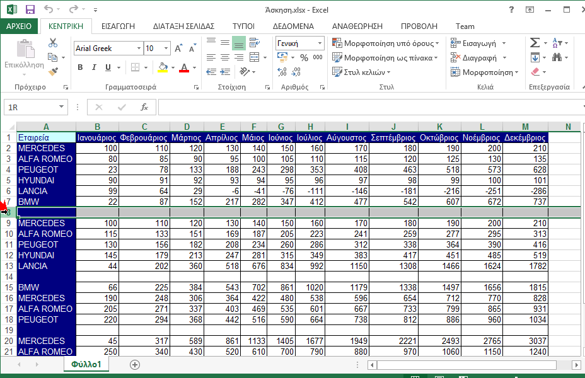Align text right
585x378 pixels.
point(239,57)
